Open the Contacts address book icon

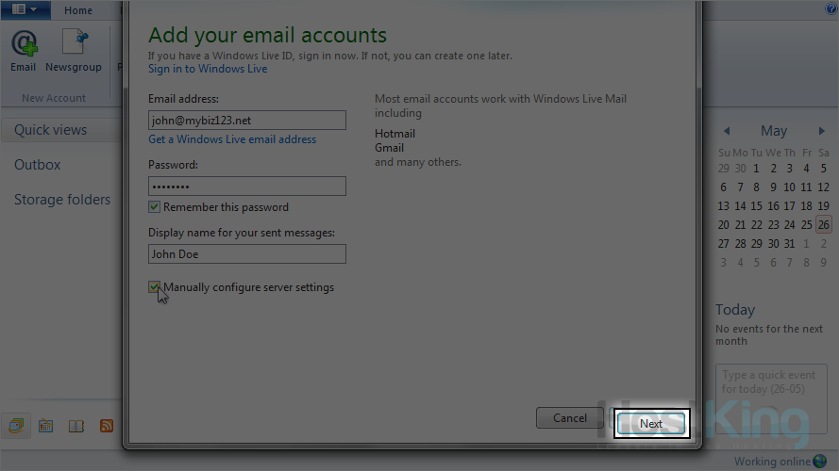pos(76,426)
